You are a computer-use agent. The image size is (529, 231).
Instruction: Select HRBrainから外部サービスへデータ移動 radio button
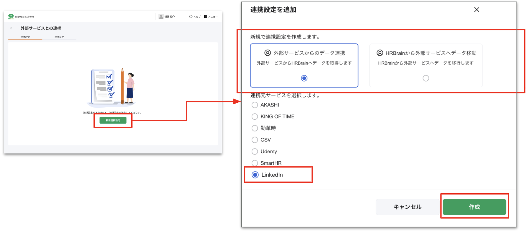(426, 78)
